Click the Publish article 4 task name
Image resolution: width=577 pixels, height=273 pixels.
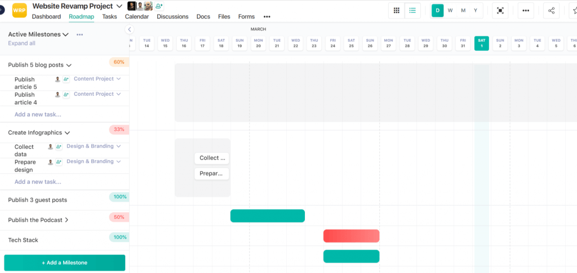click(26, 98)
